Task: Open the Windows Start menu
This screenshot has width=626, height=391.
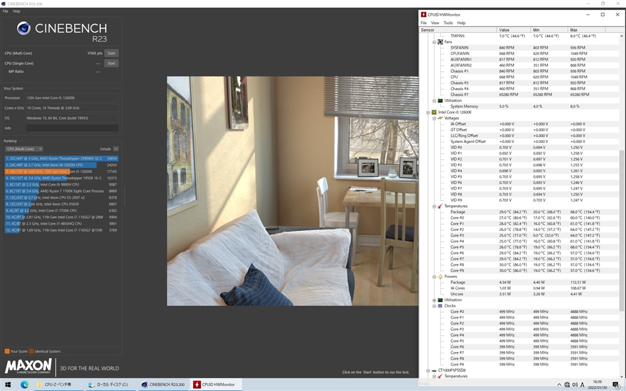Action: pyautogui.click(x=7, y=385)
